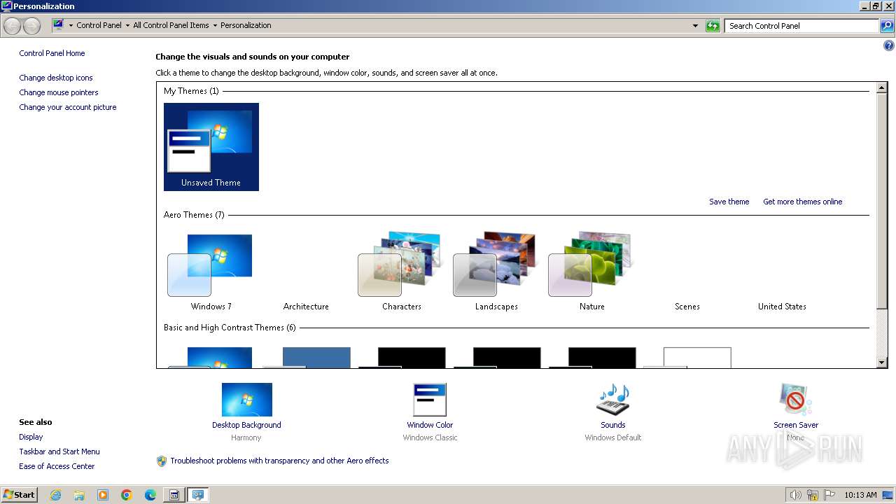Open Desktop Background settings icon

click(x=246, y=400)
